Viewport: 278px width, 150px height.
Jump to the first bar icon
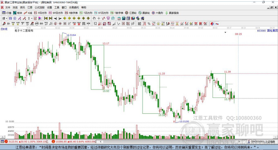pyautogui.click(x=46, y=18)
